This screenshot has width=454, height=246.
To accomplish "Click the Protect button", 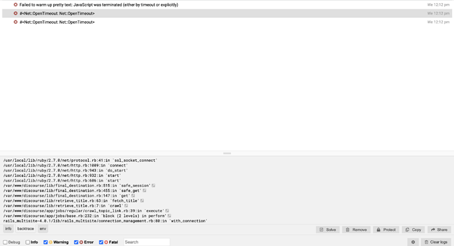I will [x=386, y=230].
